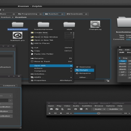The image size is (131, 131).
Task: Open the Audio dropdown in SMPlayer
Action: click(99, 109)
